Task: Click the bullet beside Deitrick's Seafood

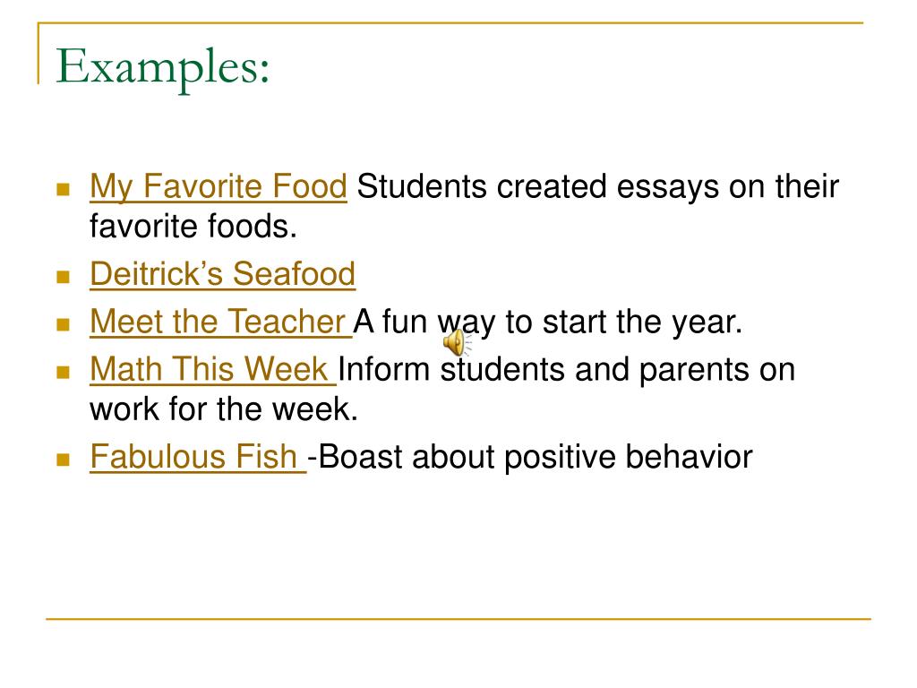Action: tap(64, 276)
